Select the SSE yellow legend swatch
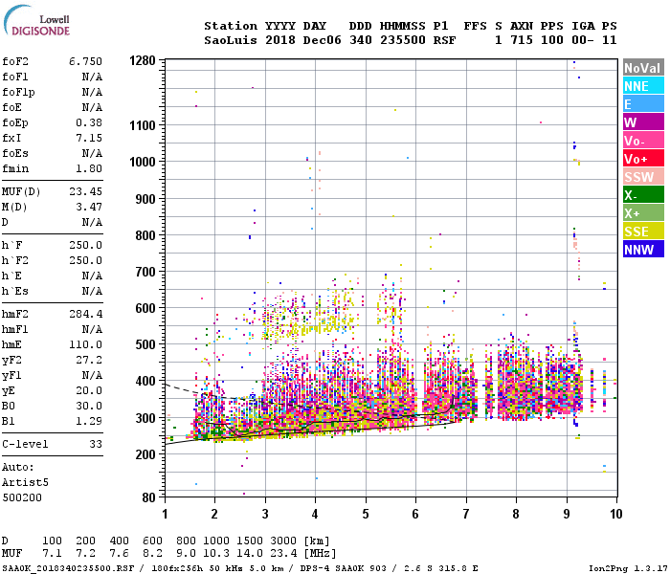The height and width of the screenshot is (574, 670). [x=643, y=232]
